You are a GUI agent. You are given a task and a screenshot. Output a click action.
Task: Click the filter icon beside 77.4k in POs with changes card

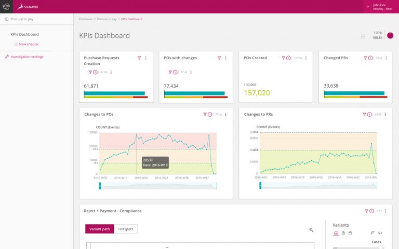(170, 72)
